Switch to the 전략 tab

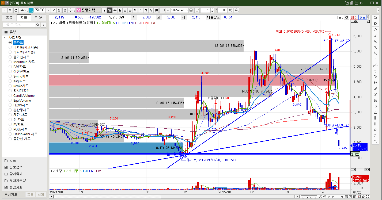point(39,18)
